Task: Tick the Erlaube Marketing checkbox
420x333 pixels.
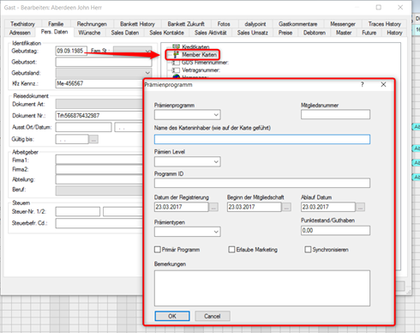Action: 231,250
